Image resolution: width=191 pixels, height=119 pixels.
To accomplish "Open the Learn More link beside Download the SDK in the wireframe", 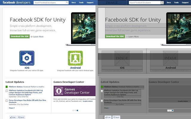I will pyautogui.click(x=133, y=37).
